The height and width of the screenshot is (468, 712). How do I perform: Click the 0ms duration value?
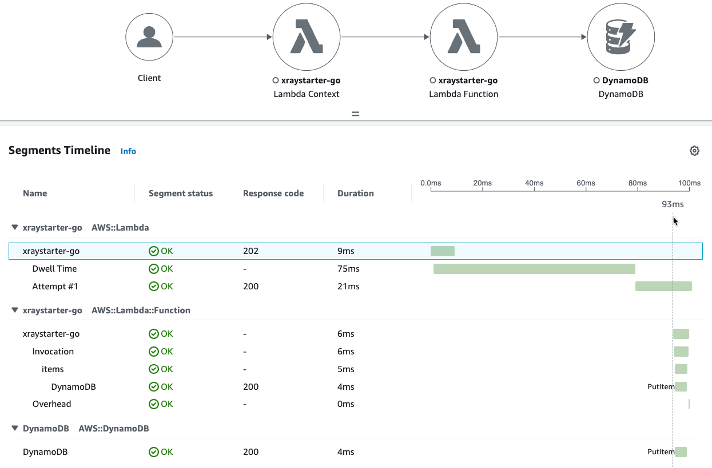(x=346, y=404)
